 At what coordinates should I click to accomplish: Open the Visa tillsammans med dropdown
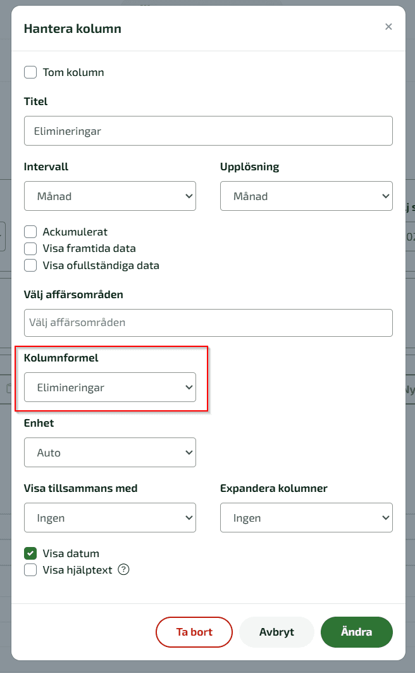pos(110,518)
